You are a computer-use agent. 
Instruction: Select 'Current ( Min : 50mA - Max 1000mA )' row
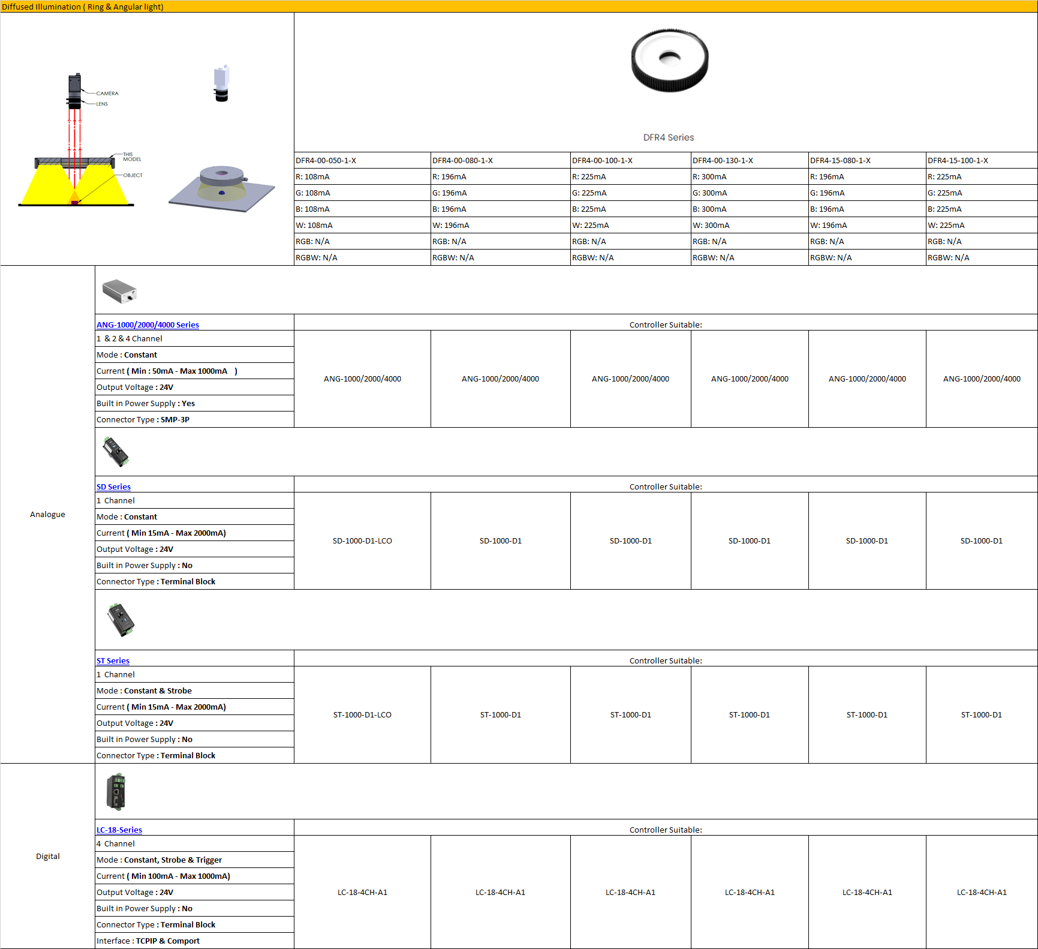(194, 371)
